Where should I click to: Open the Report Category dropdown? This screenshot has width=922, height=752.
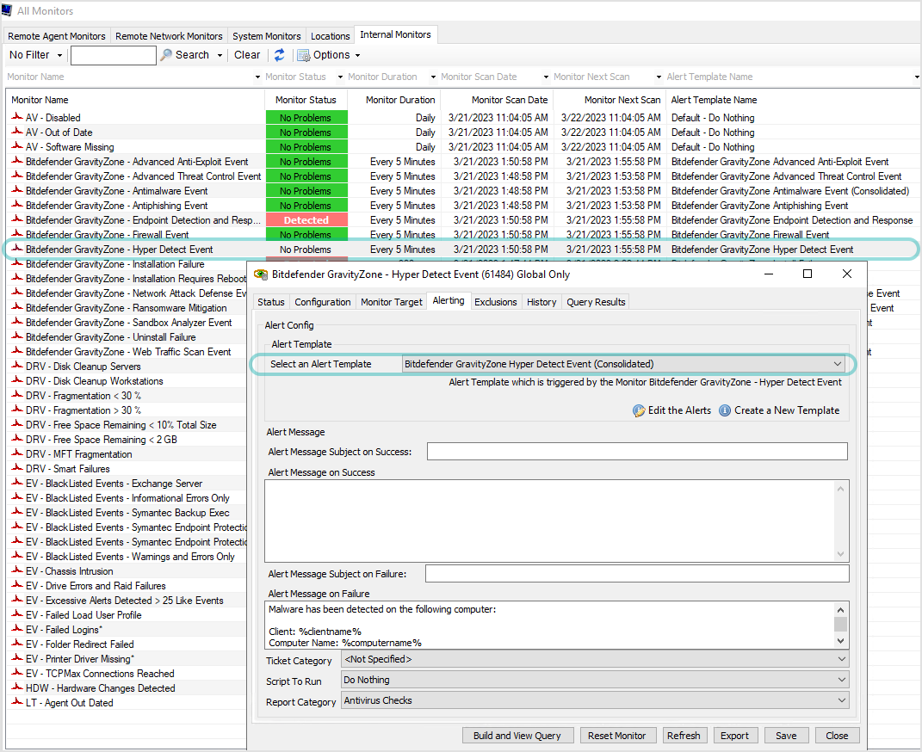coord(841,700)
